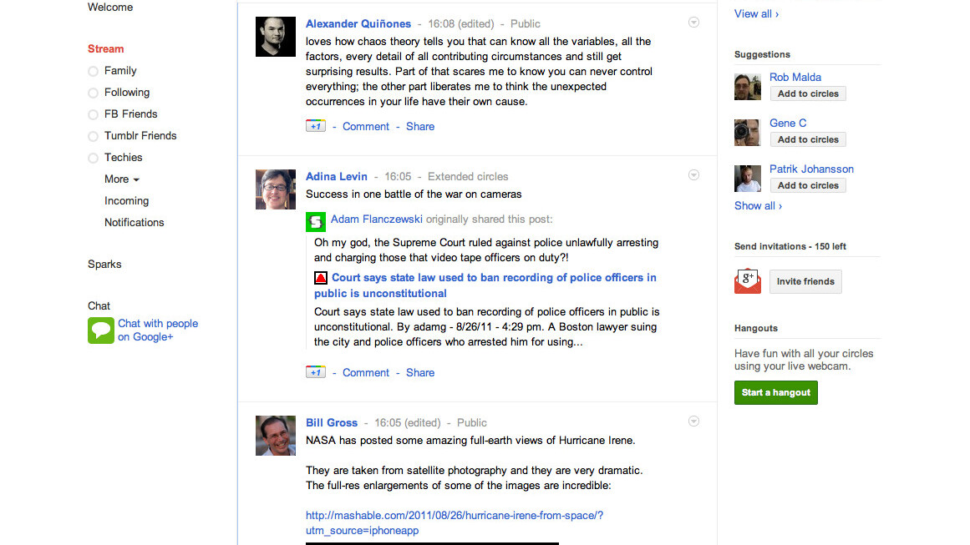
Task: Select the Techies circle radio button
Action: coord(94,158)
